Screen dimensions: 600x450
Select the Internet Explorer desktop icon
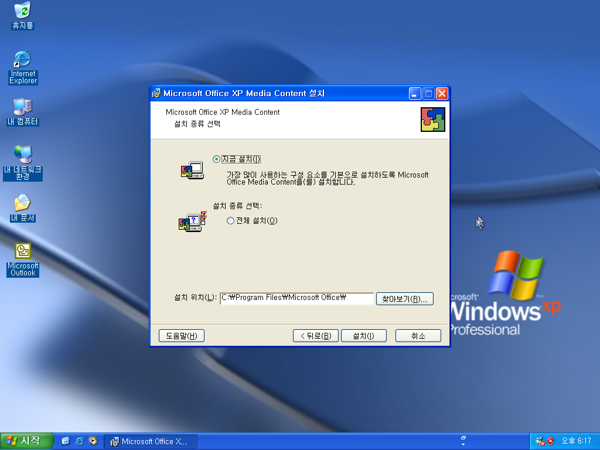(23, 67)
